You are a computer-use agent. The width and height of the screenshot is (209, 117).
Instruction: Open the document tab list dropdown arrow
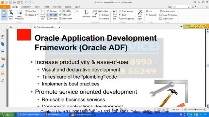181,27
